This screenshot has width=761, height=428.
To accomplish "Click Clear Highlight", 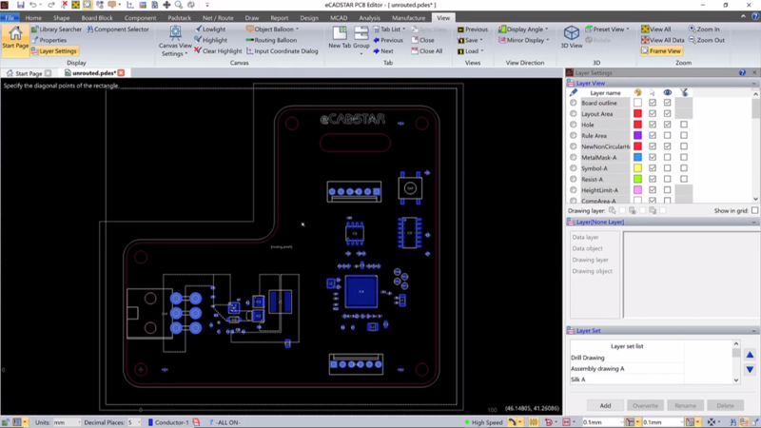I will pyautogui.click(x=218, y=51).
